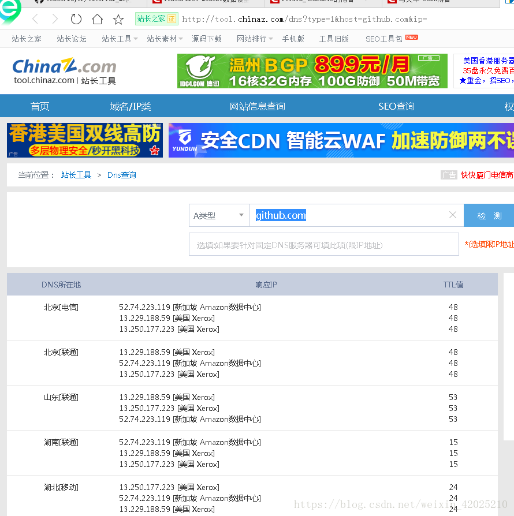Click the domain input containing github.com
514x516 pixels.
356,215
